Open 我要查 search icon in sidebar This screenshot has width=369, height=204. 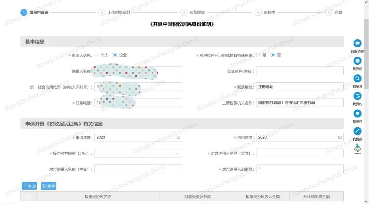click(x=357, y=79)
